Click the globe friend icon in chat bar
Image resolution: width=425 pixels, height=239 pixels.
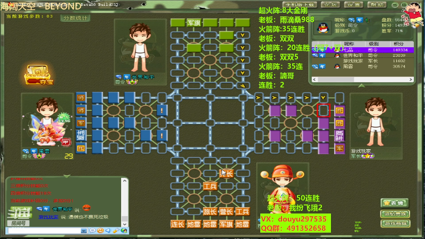(124, 231)
